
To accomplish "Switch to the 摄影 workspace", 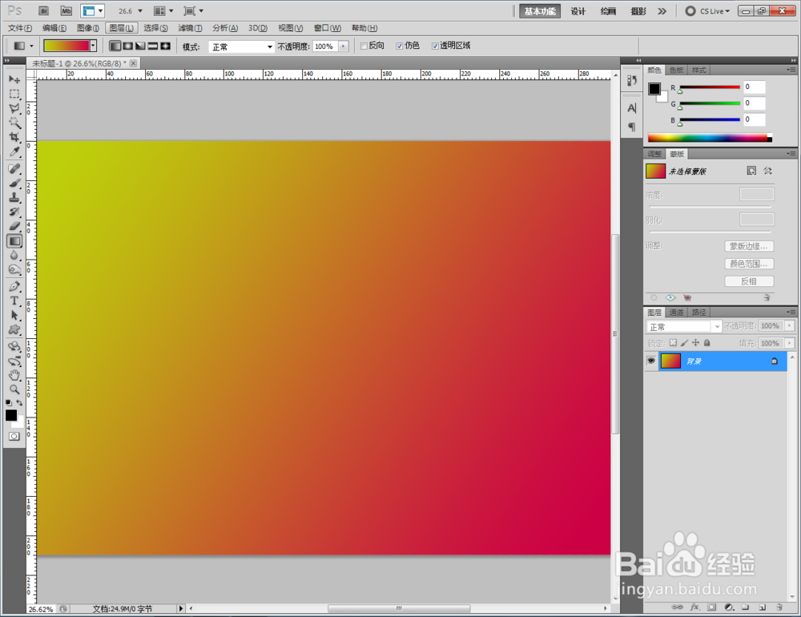I will [x=638, y=11].
